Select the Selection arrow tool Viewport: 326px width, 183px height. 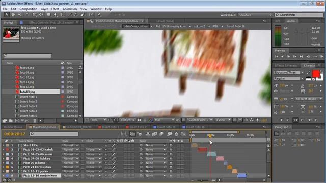click(x=7, y=15)
